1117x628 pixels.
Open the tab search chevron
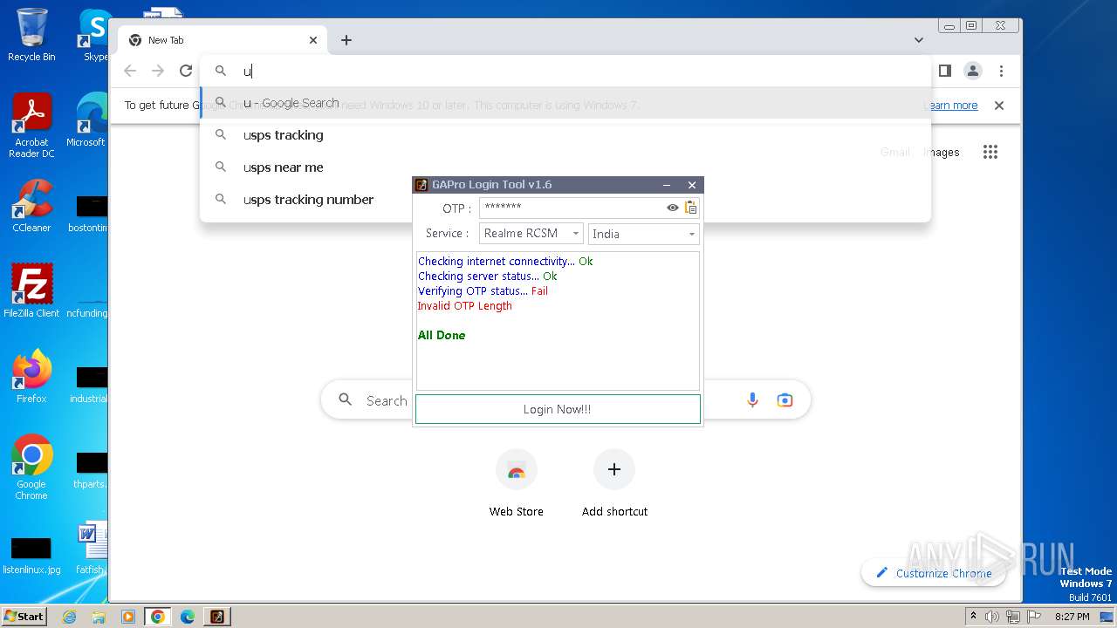coord(919,40)
